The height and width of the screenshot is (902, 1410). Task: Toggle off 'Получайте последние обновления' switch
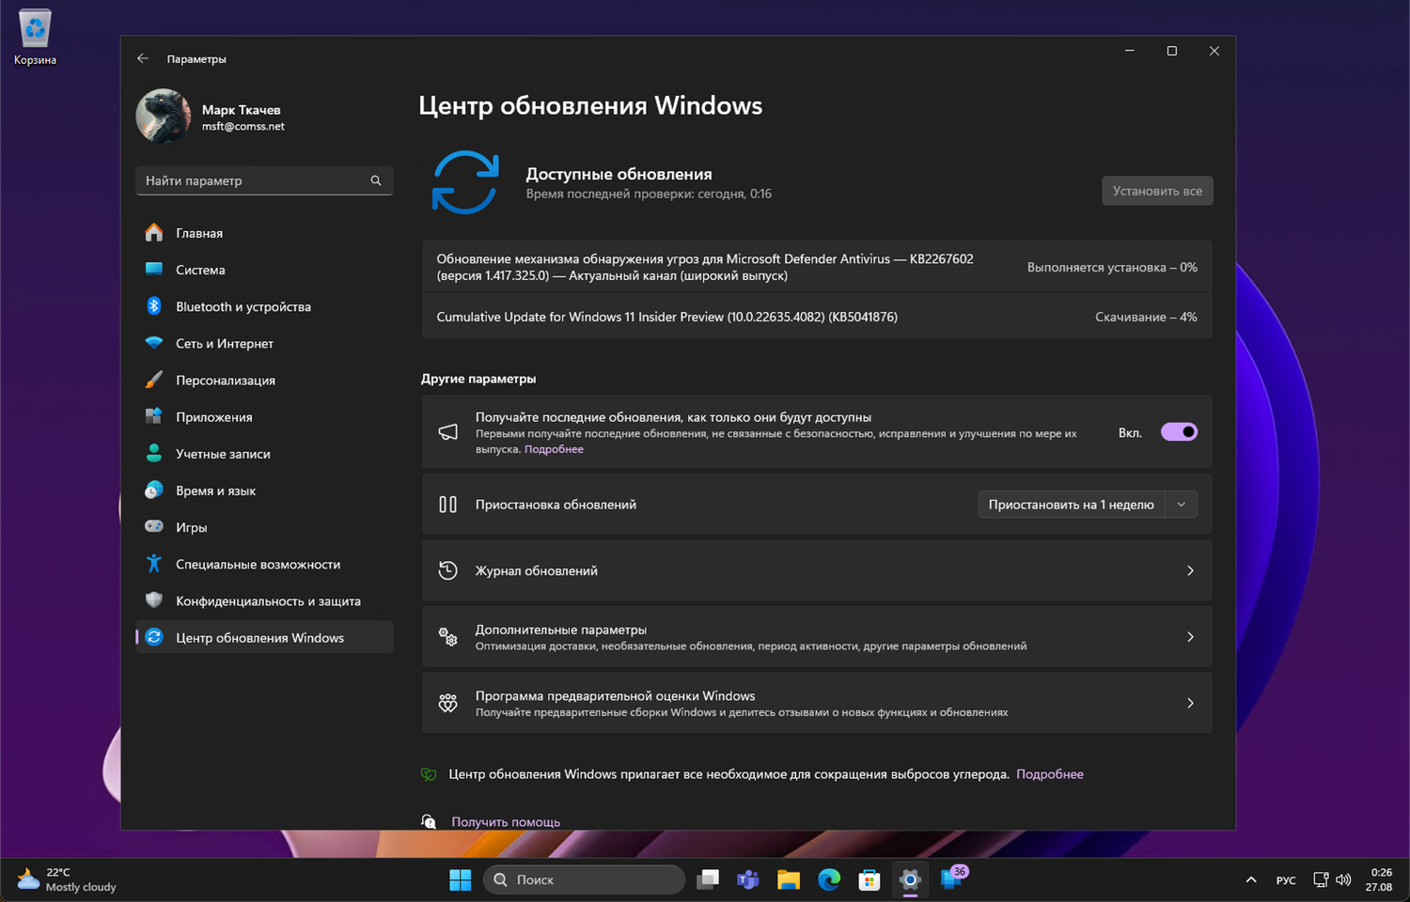pos(1179,432)
